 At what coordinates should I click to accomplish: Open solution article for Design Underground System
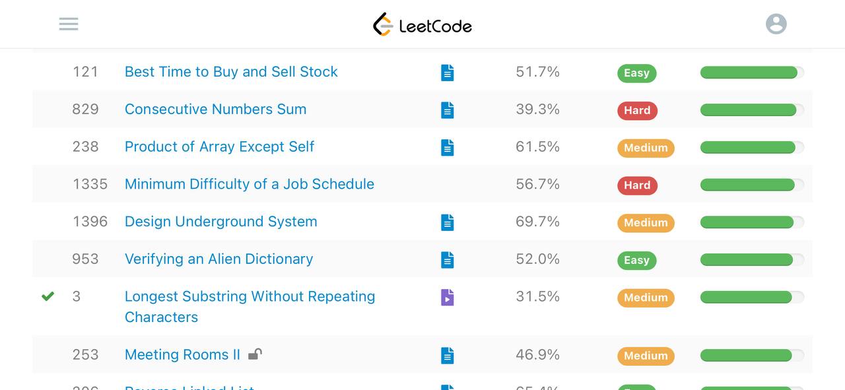coord(448,222)
